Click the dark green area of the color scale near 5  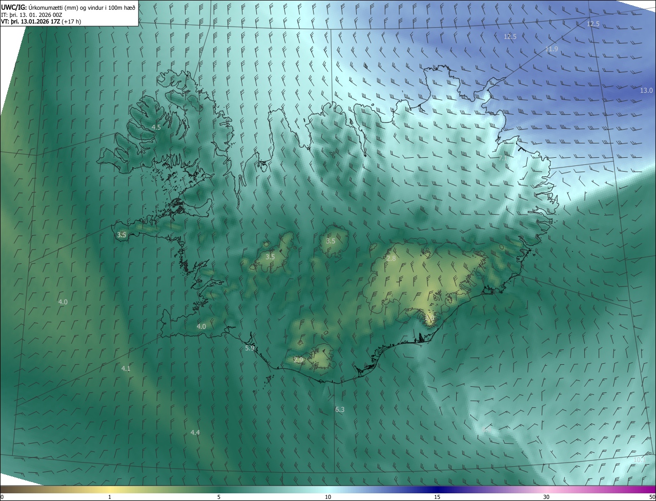tap(219, 489)
